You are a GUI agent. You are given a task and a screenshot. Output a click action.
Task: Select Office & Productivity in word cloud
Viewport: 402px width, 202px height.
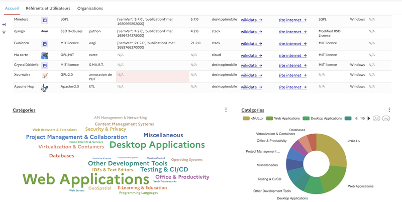click(182, 177)
